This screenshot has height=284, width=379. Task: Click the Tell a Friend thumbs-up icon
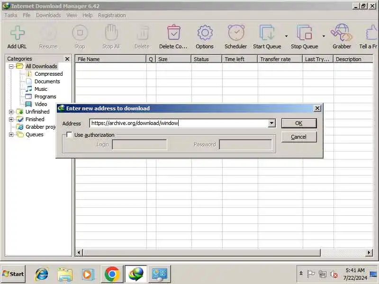coord(372,33)
